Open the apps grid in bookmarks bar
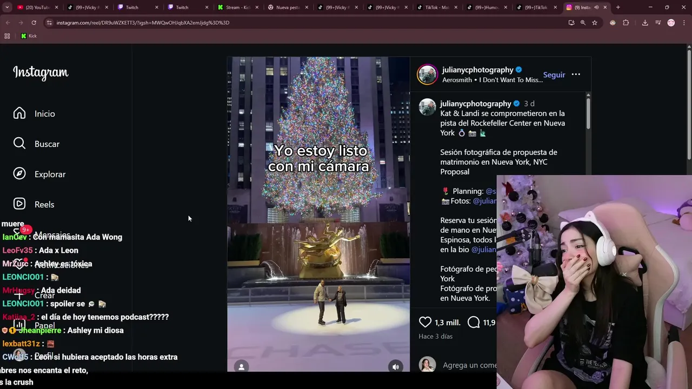Viewport: 692px width, 389px height. [7, 36]
